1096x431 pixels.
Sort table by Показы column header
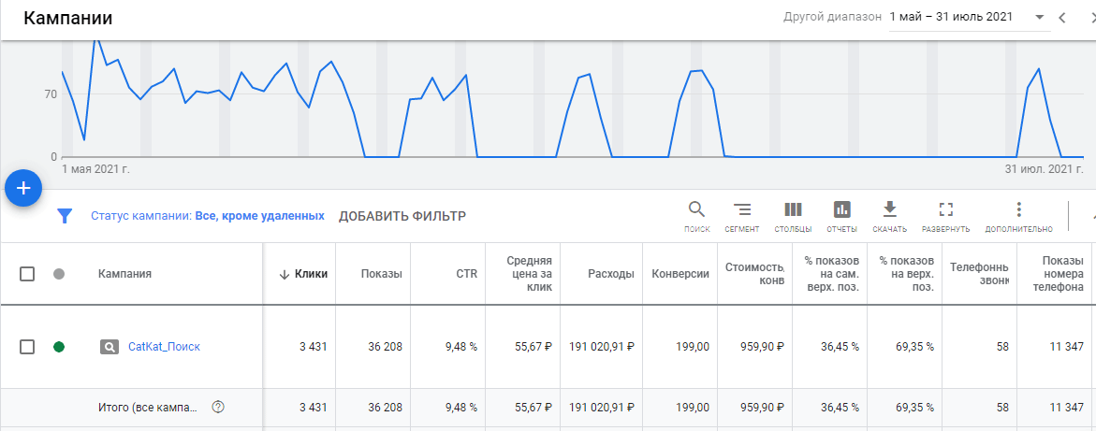(x=381, y=274)
